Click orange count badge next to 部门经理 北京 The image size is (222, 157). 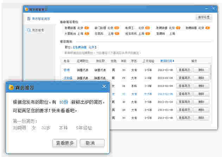point(117,27)
